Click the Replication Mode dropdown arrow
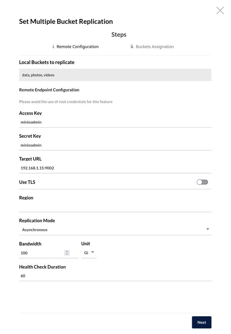Screen dimensions: 231x334 208,229
